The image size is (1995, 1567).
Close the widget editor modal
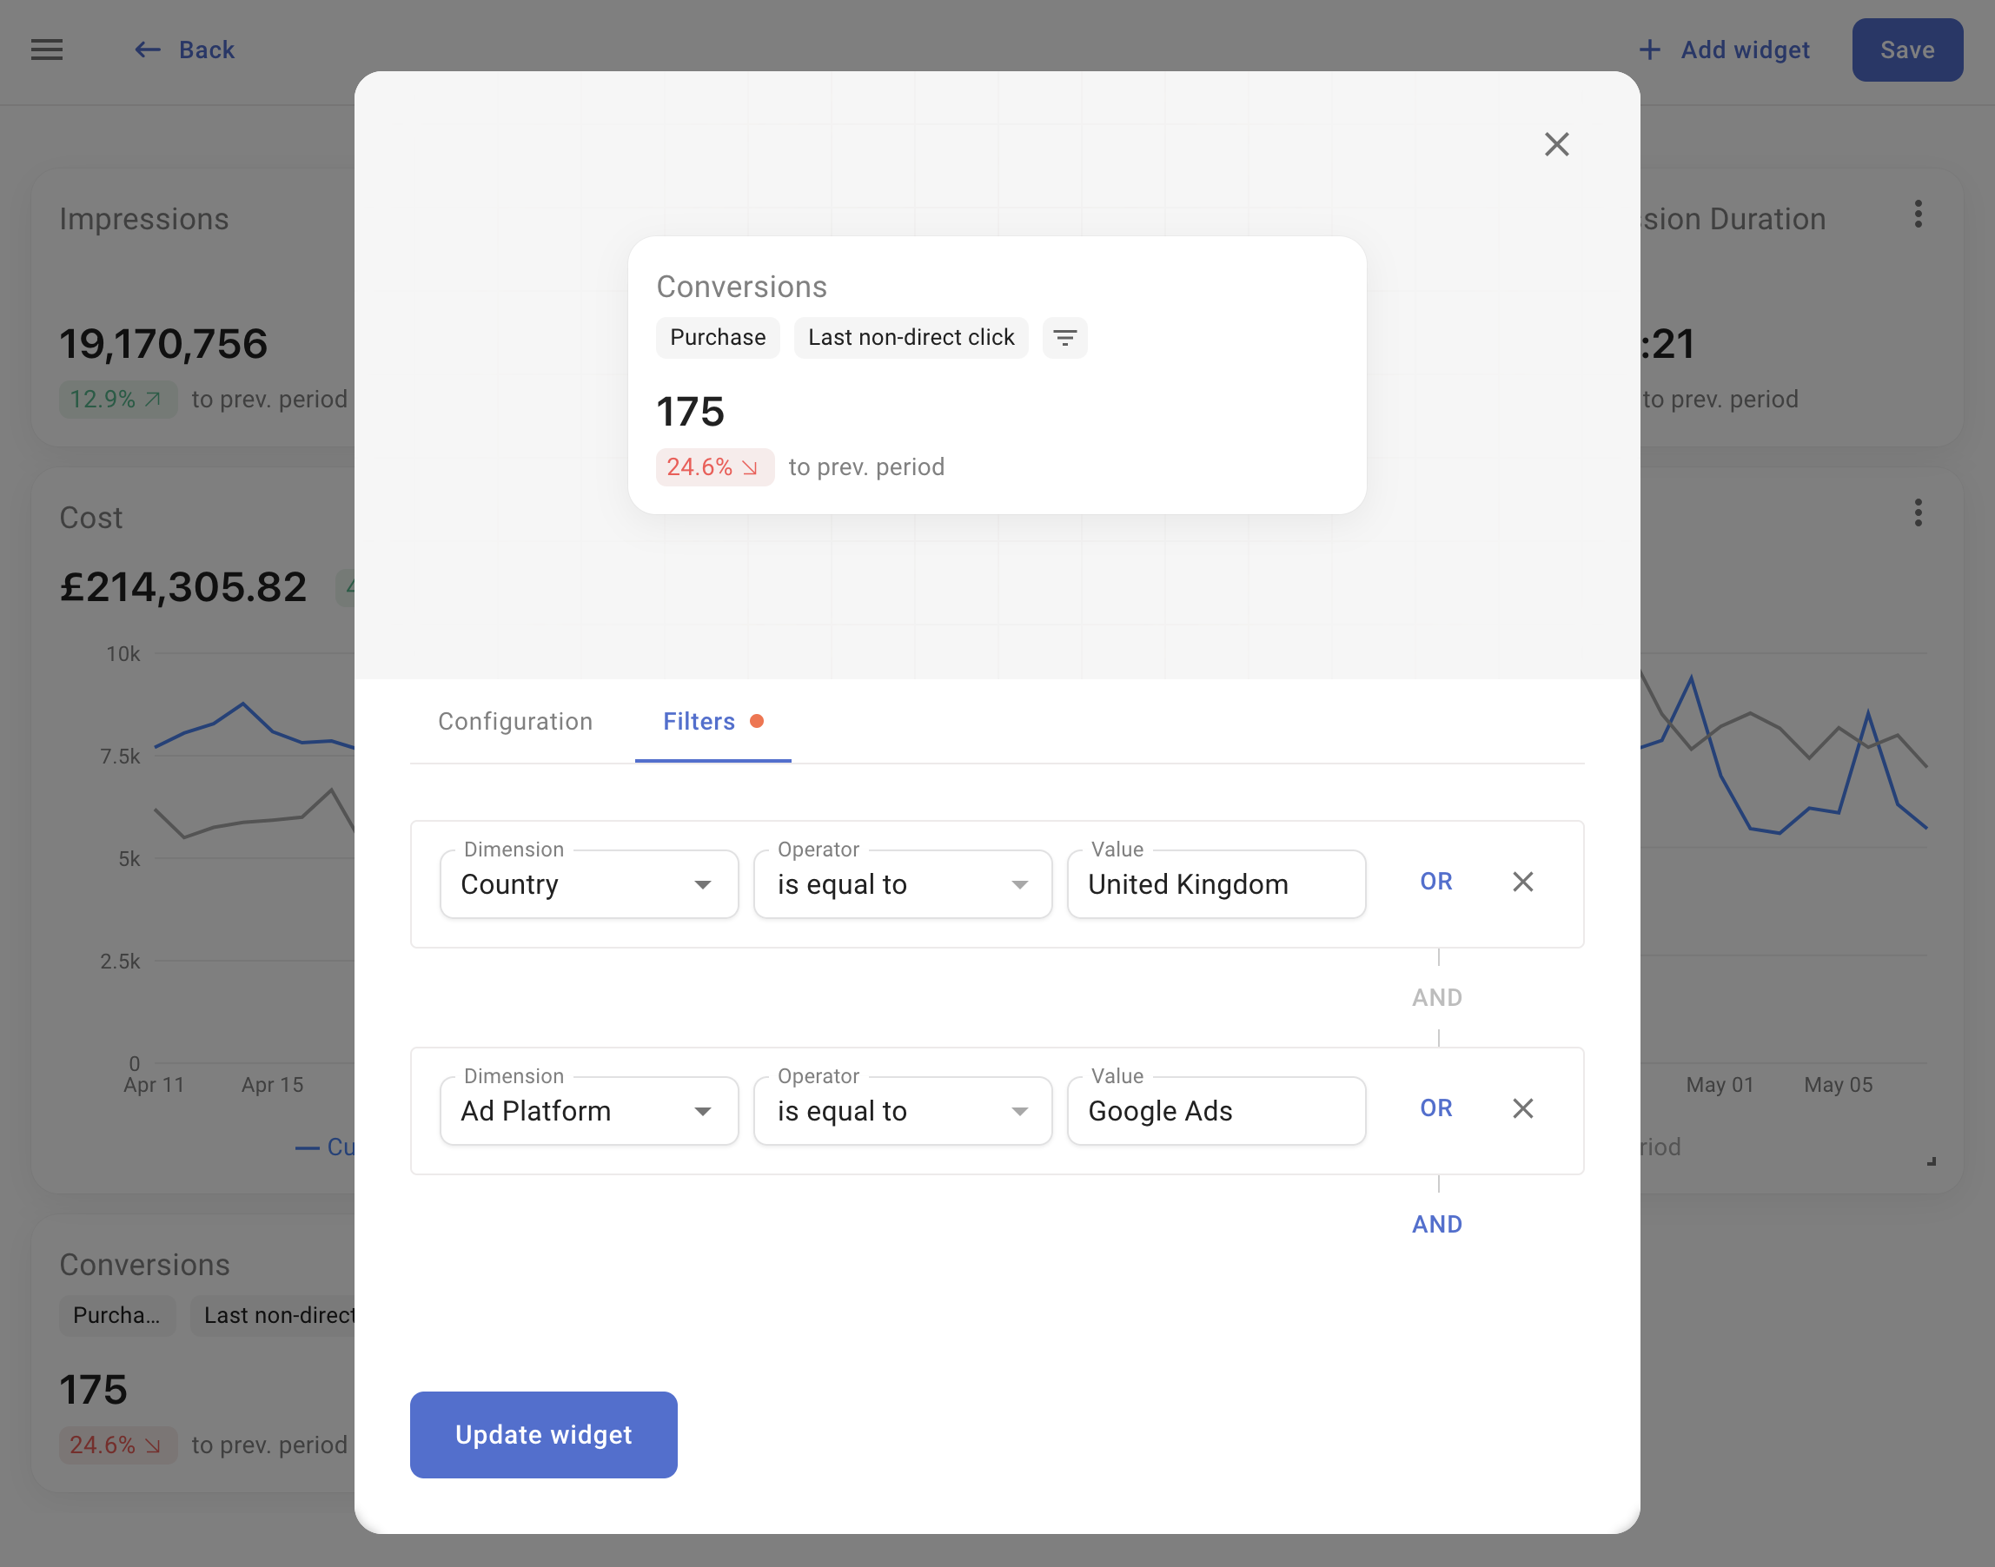pos(1557,144)
